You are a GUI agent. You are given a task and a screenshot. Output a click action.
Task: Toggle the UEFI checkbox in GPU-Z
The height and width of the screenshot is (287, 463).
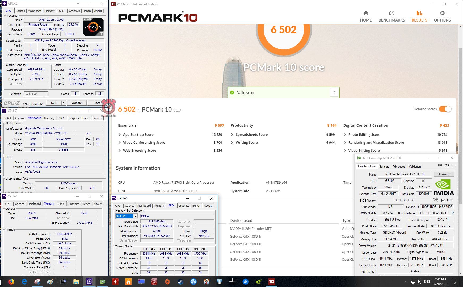click(443, 200)
